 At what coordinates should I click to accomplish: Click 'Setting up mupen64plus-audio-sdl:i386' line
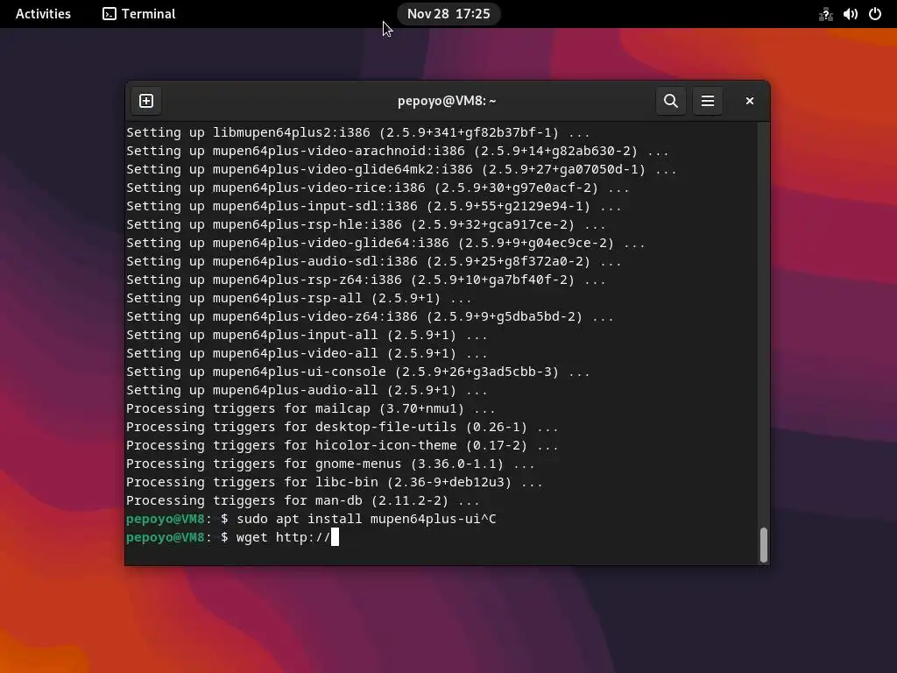373,261
